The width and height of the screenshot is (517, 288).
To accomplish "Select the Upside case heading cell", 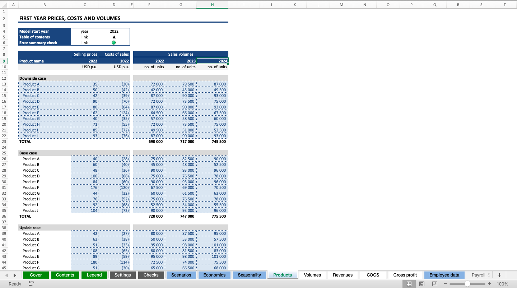I will coord(45,228).
